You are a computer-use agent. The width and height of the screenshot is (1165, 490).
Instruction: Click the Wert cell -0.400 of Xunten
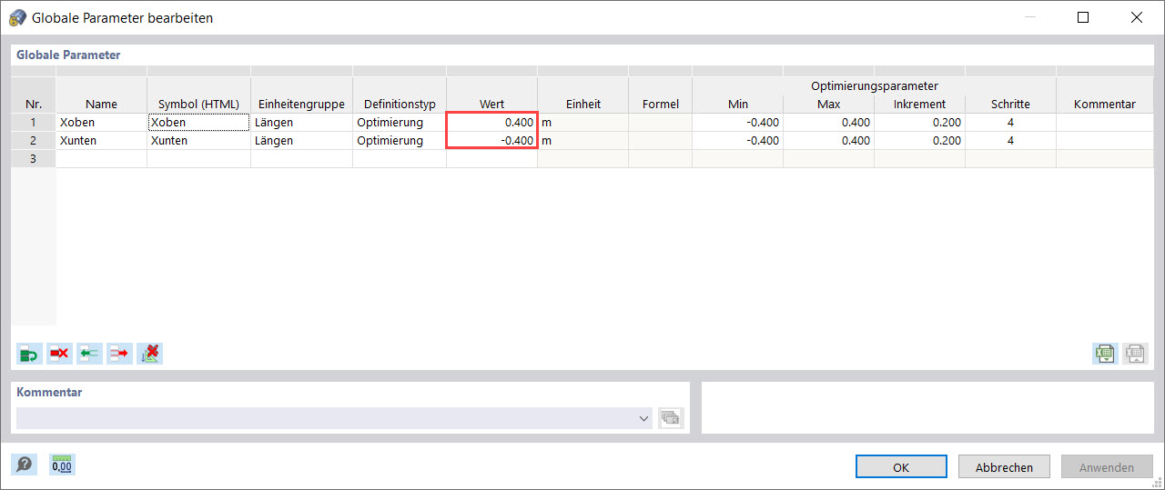491,140
